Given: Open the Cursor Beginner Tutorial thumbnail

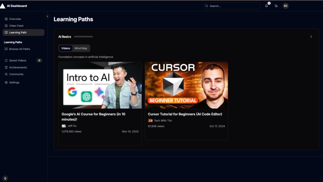Looking at the screenshot, I should (186, 85).
